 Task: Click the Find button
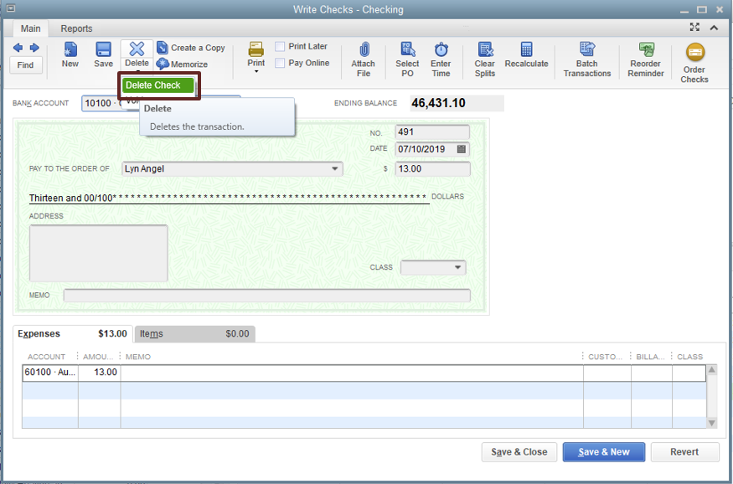pyautogui.click(x=26, y=65)
